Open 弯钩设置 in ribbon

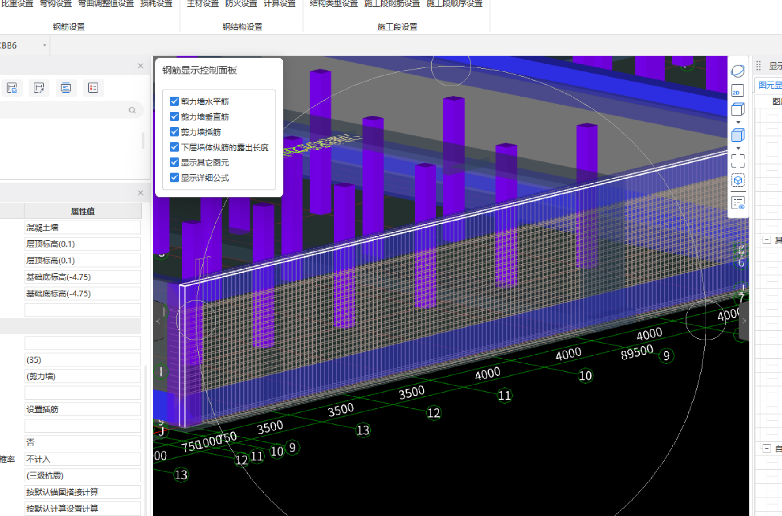coord(56,4)
